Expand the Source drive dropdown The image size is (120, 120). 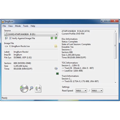click(x=56, y=34)
